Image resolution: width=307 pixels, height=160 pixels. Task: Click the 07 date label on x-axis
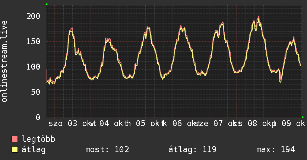click(218, 124)
